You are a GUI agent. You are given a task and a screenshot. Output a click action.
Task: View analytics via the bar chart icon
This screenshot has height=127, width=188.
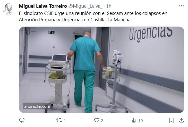pos(134,120)
